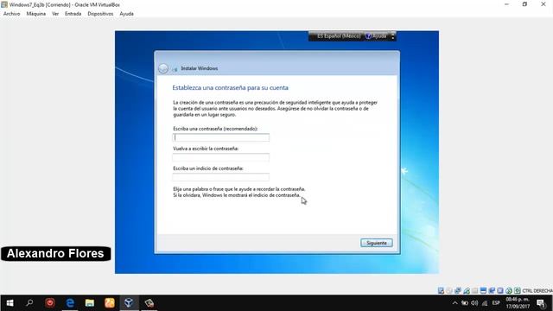
Task: Open the Ayuda menu in VirtualBox
Action: point(127,14)
